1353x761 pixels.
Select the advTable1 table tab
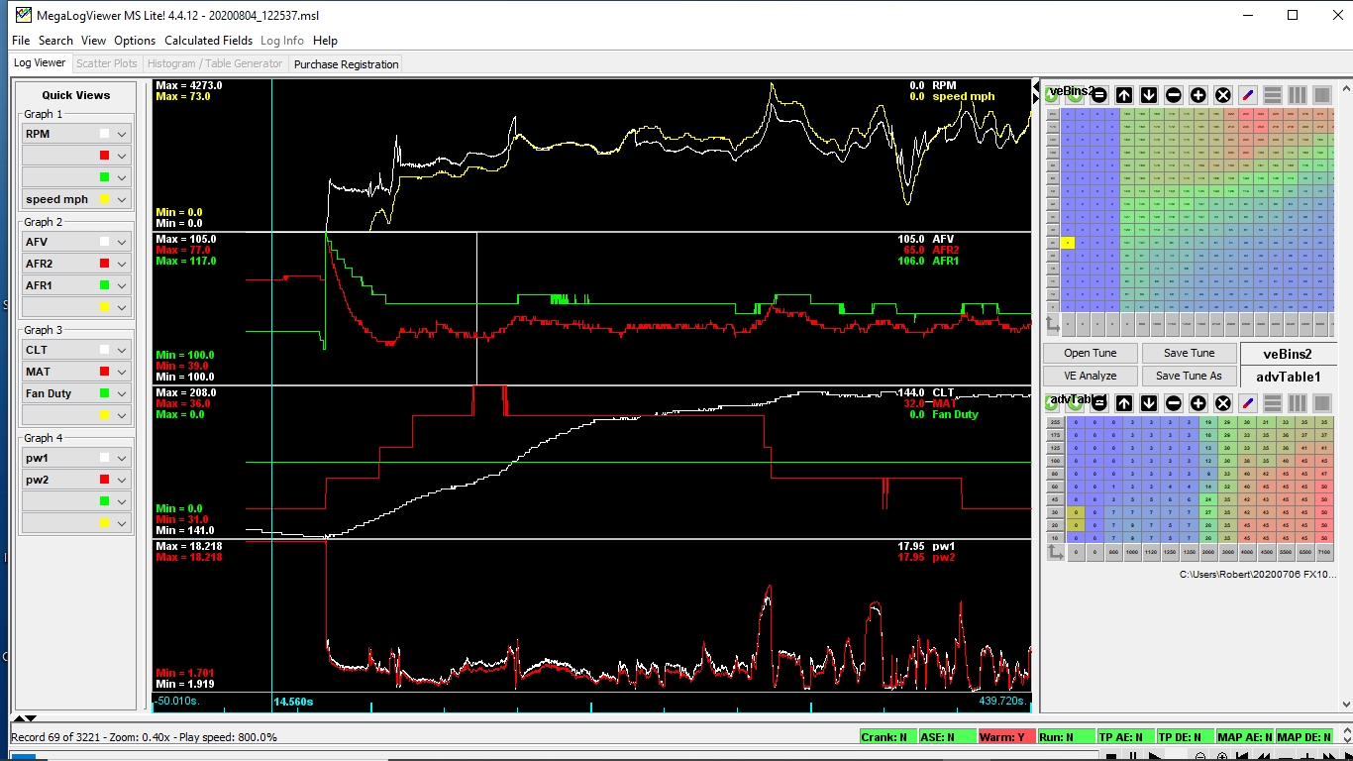[1288, 377]
